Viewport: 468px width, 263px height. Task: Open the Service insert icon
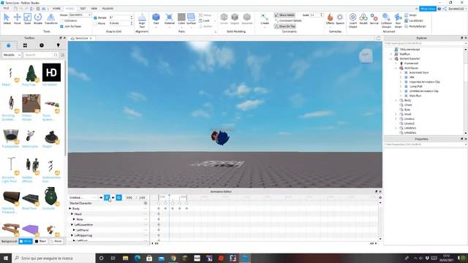point(374,19)
